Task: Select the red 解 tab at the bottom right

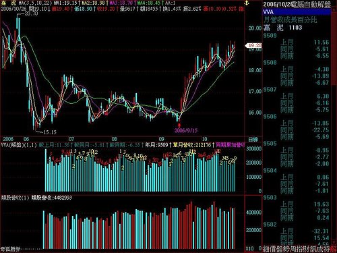Action: coord(334,249)
